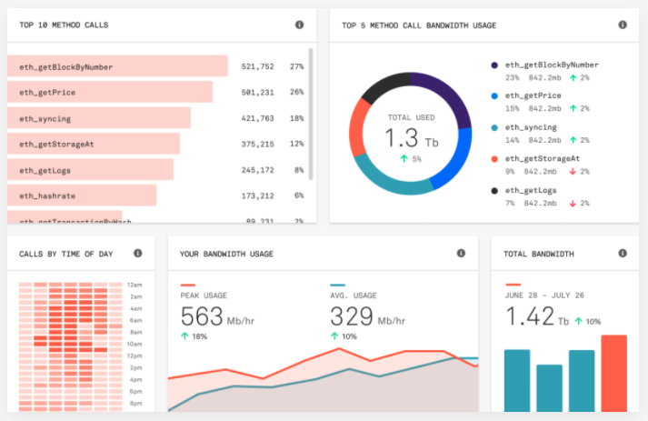The width and height of the screenshot is (648, 421).
Task: Select the eth_getPrice bar in method calls
Action: pos(110,92)
